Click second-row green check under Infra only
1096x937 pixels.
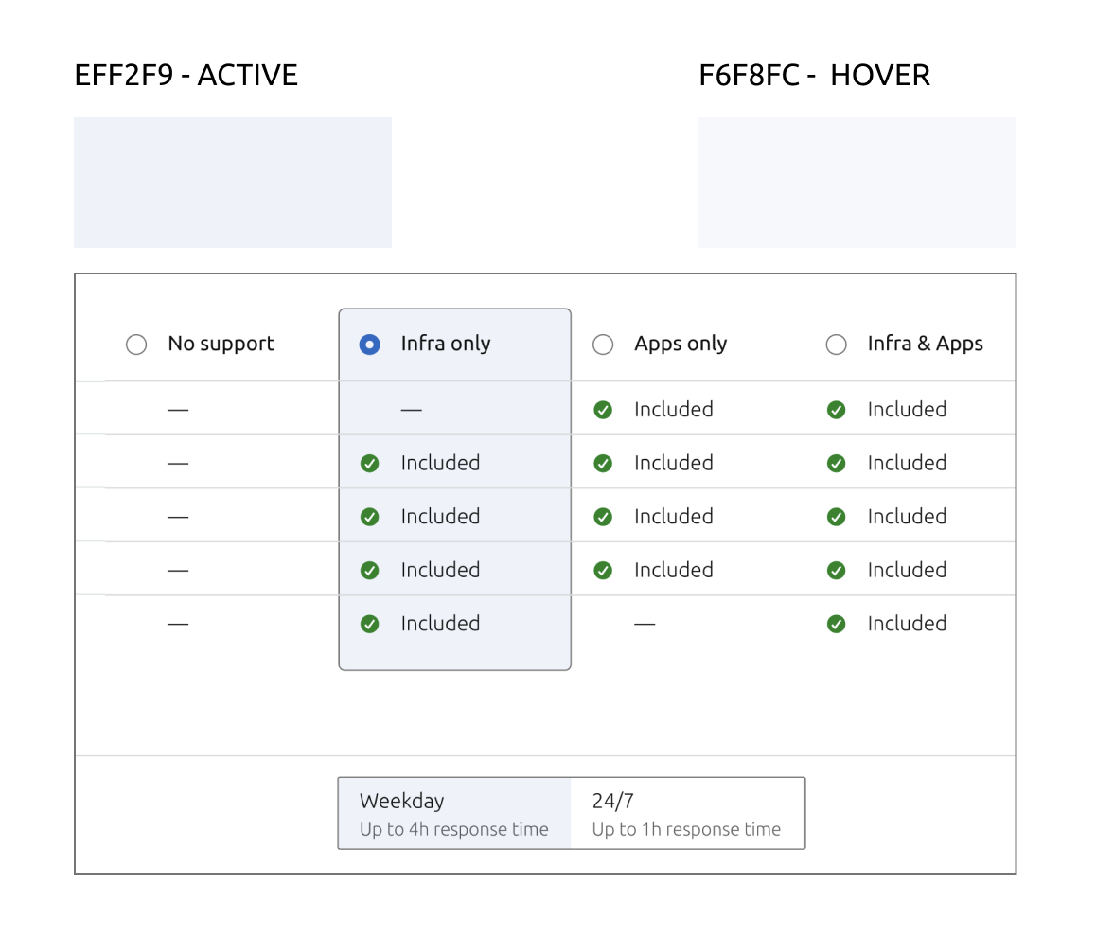[x=370, y=463]
